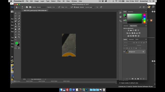The height and width of the screenshot is (92, 165).
Task: Add an Exposure adjustment
Action: (x=136, y=30)
